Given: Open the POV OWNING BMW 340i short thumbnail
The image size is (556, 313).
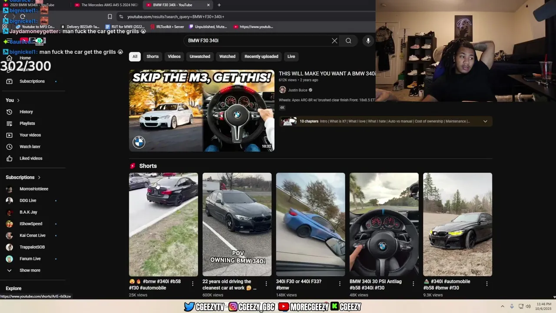Looking at the screenshot, I should [237, 224].
